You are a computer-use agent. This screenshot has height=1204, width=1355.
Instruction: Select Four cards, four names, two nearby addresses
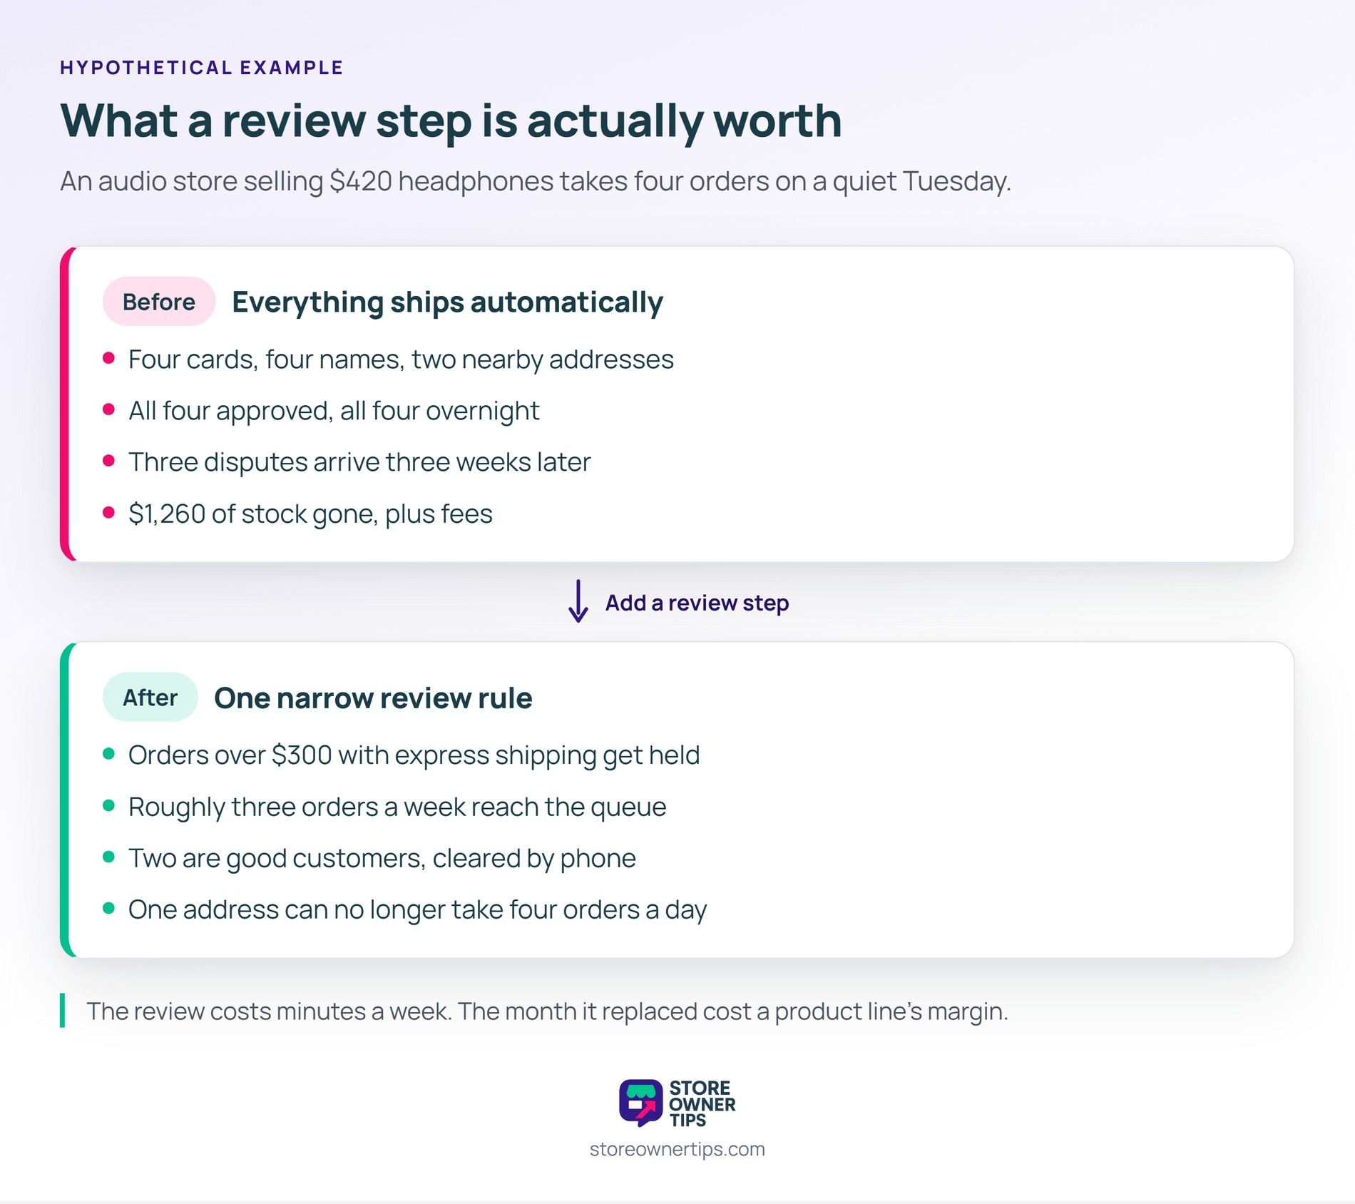401,359
